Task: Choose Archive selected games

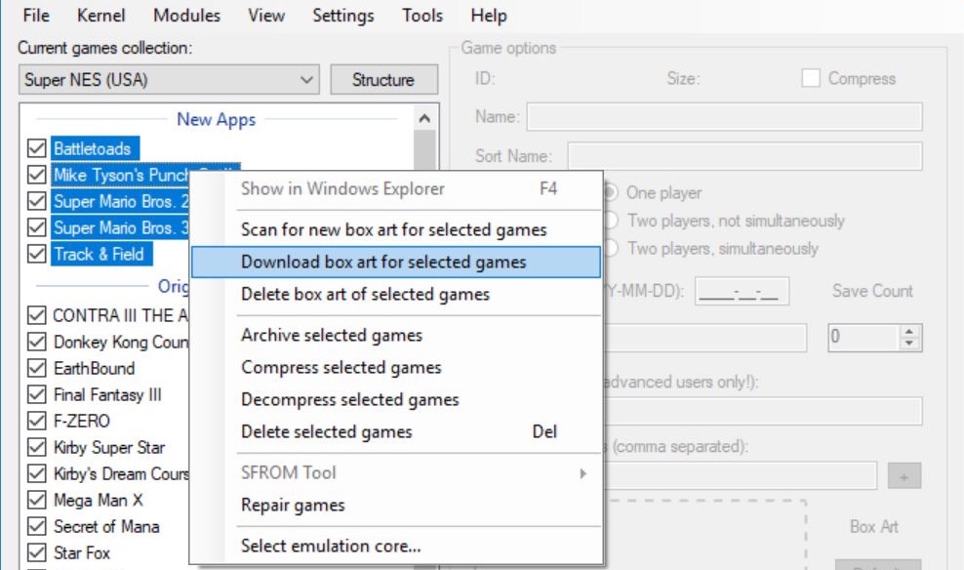Action: click(396, 335)
